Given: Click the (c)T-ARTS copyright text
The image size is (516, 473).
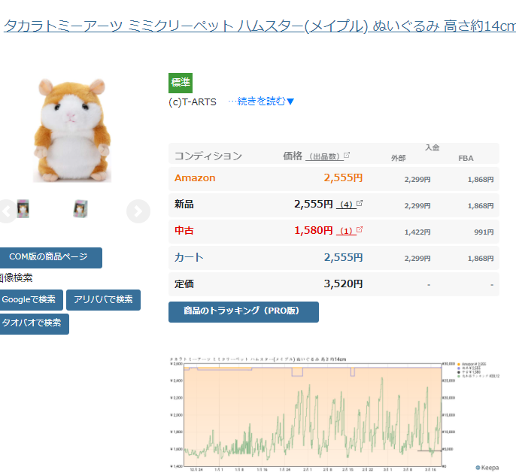Looking at the screenshot, I should click(x=193, y=102).
